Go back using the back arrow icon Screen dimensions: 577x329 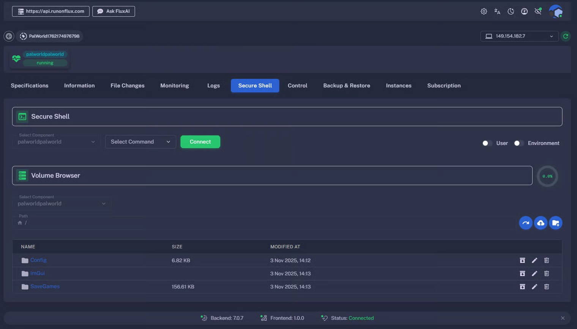[9, 36]
